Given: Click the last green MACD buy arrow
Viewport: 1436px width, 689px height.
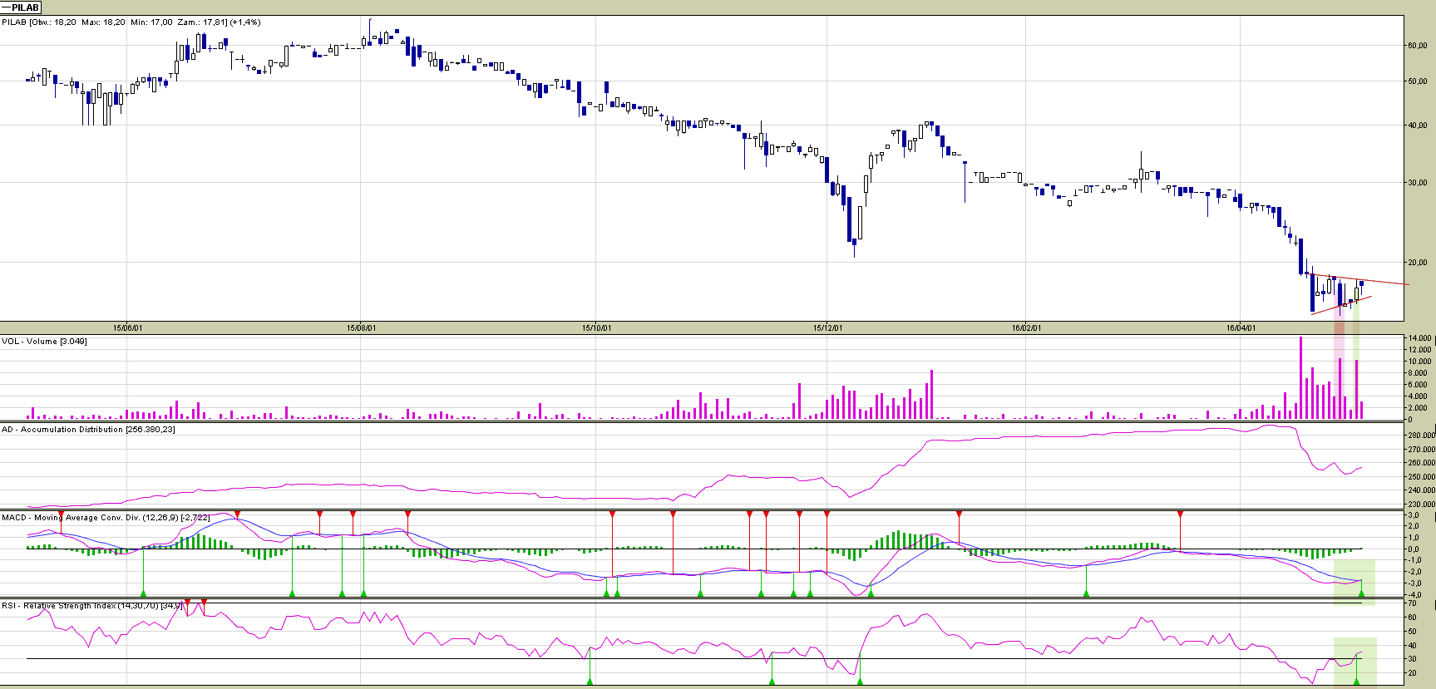Looking at the screenshot, I should click(1361, 593).
